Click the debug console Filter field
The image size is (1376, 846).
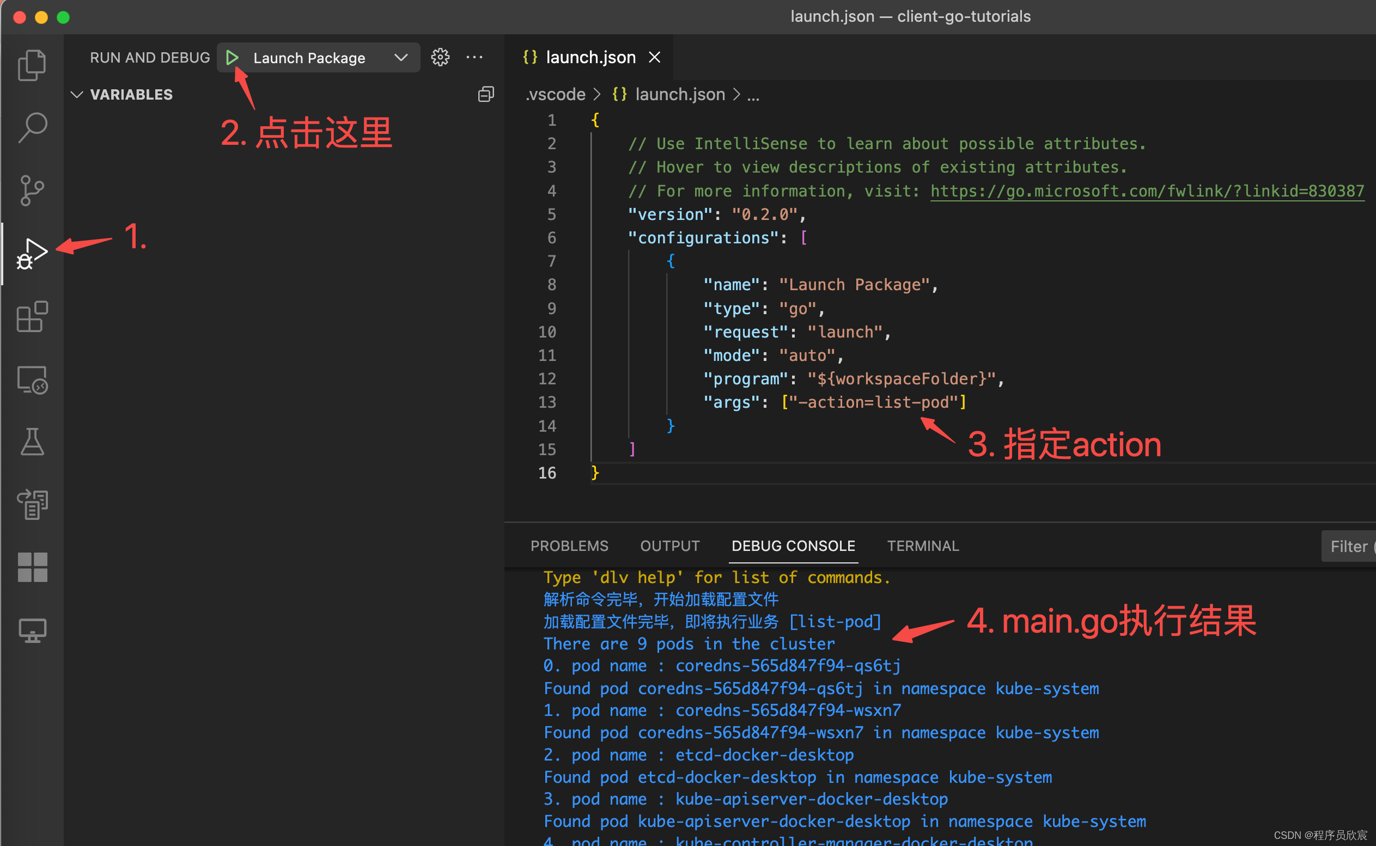pyautogui.click(x=1348, y=546)
